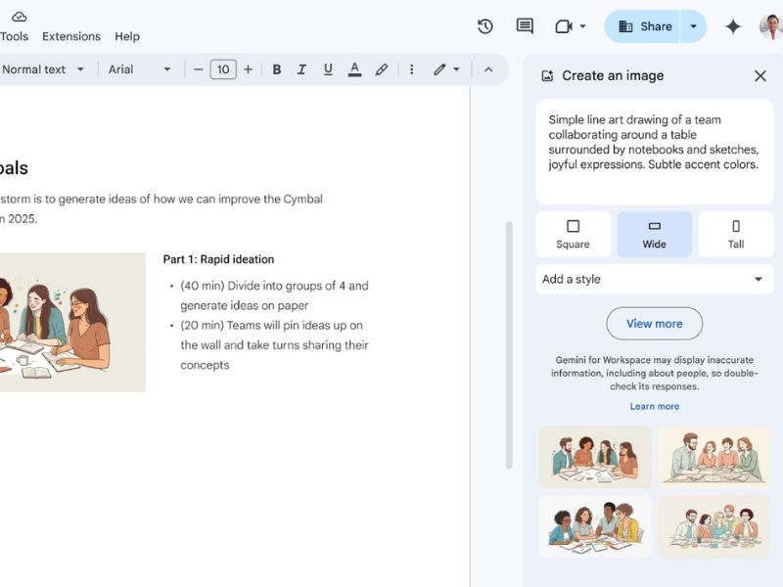Close the Create an image panel
Screen dimensions: 783x587
pyautogui.click(x=760, y=76)
